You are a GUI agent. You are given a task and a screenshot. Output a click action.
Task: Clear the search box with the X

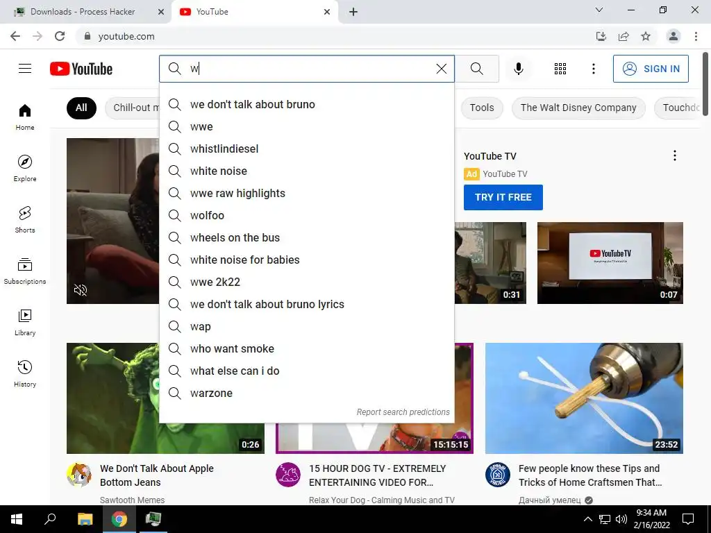(441, 69)
